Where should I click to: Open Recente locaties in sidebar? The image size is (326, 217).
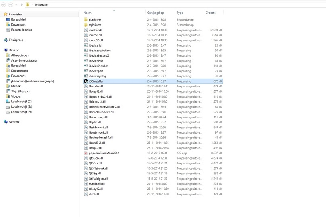[21, 30]
